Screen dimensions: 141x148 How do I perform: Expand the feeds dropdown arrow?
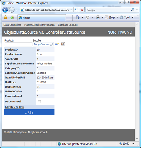pos(92,17)
